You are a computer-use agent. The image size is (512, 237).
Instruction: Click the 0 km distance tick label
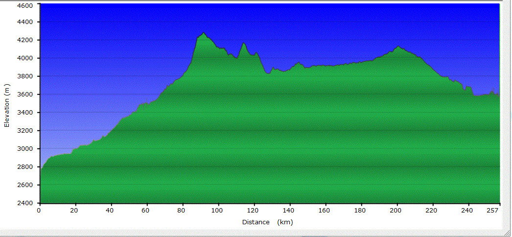coord(39,210)
